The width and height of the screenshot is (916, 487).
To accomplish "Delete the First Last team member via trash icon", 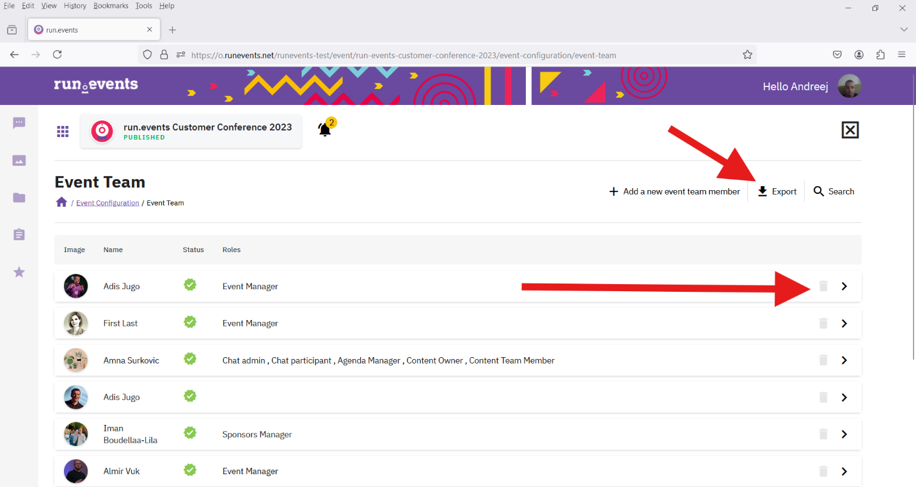I will click(823, 323).
